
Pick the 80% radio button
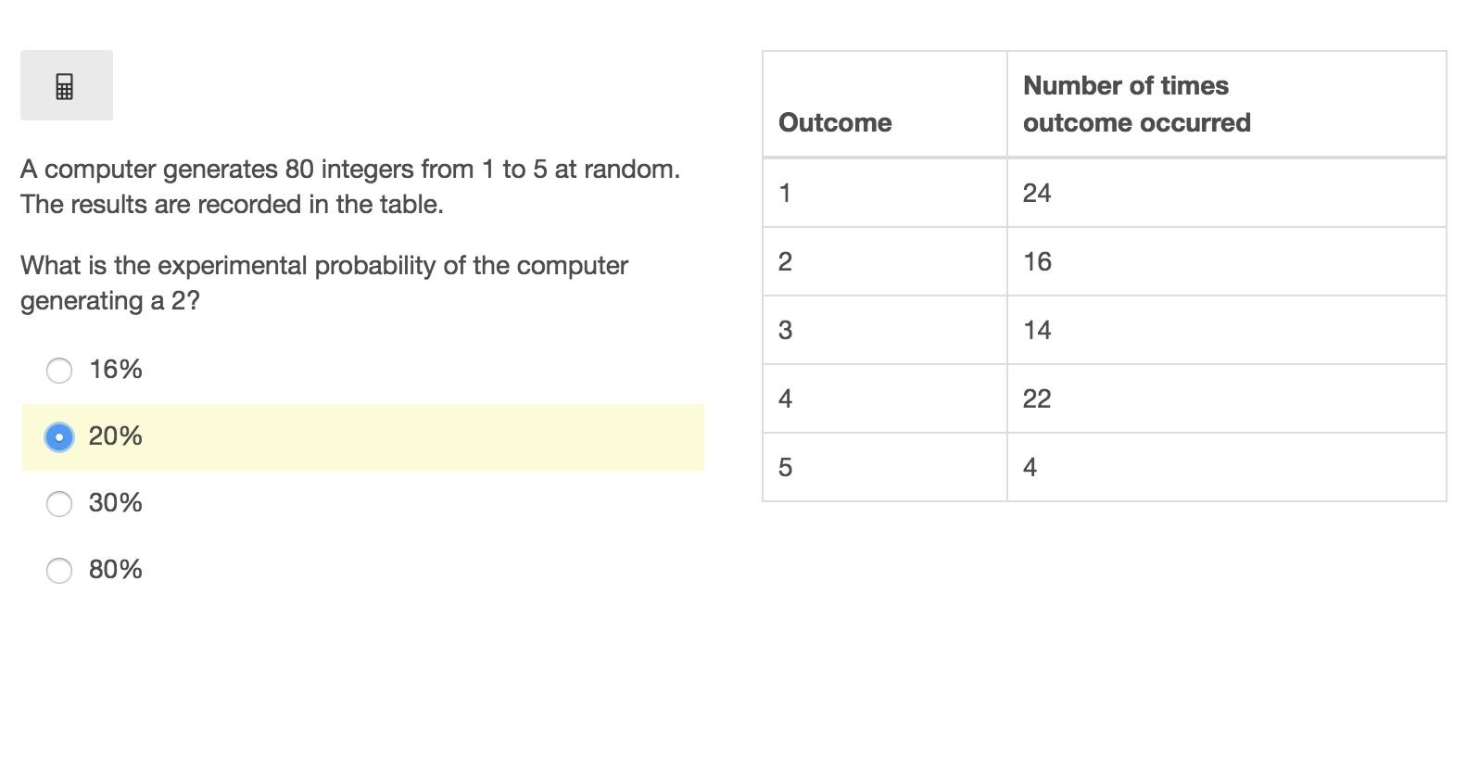(x=59, y=571)
